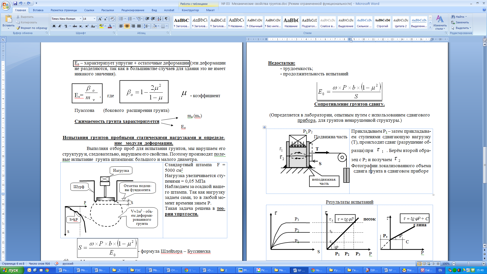
Task: Align text to the left
Action: 121,26
